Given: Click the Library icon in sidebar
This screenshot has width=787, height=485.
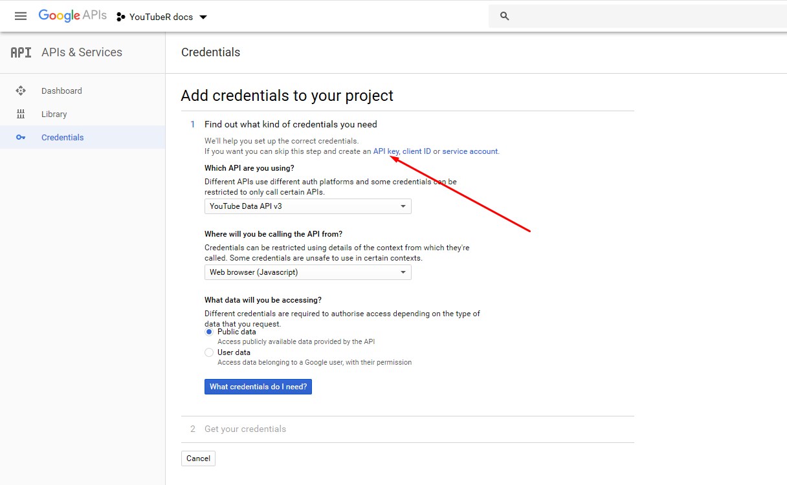Looking at the screenshot, I should click(x=21, y=114).
